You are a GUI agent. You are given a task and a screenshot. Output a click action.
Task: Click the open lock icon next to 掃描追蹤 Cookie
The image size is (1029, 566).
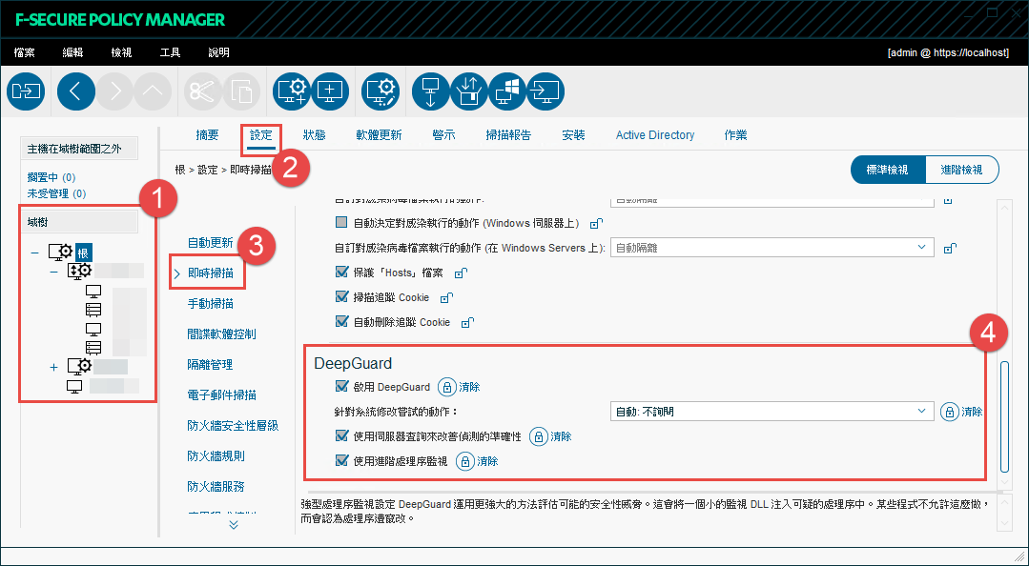click(447, 298)
